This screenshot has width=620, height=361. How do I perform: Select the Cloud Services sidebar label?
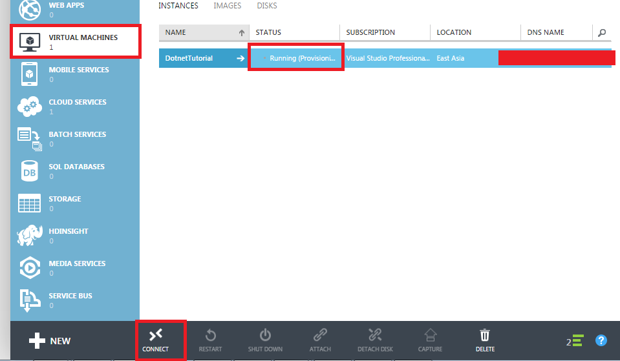(78, 102)
